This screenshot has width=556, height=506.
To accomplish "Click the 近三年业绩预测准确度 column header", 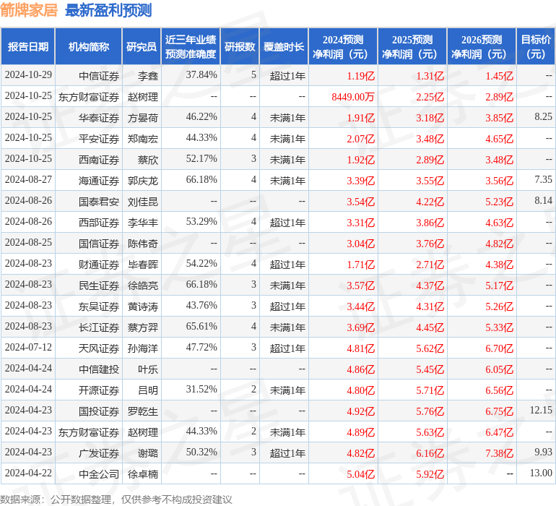I will tap(191, 46).
